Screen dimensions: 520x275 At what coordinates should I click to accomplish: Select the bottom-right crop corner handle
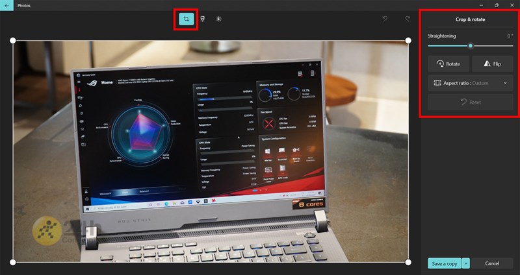(408, 262)
